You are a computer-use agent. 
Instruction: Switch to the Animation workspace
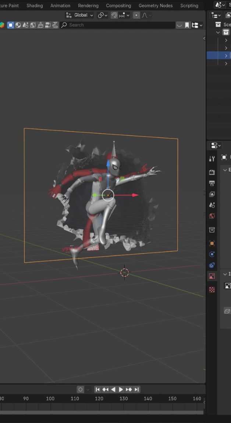[x=60, y=6]
